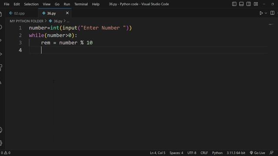Click Ln 4, Col 5 in status bar
The height and width of the screenshot is (156, 278).
click(157, 153)
